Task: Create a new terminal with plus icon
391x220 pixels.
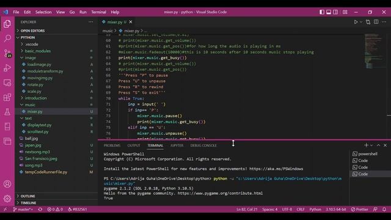Action: tap(366, 145)
